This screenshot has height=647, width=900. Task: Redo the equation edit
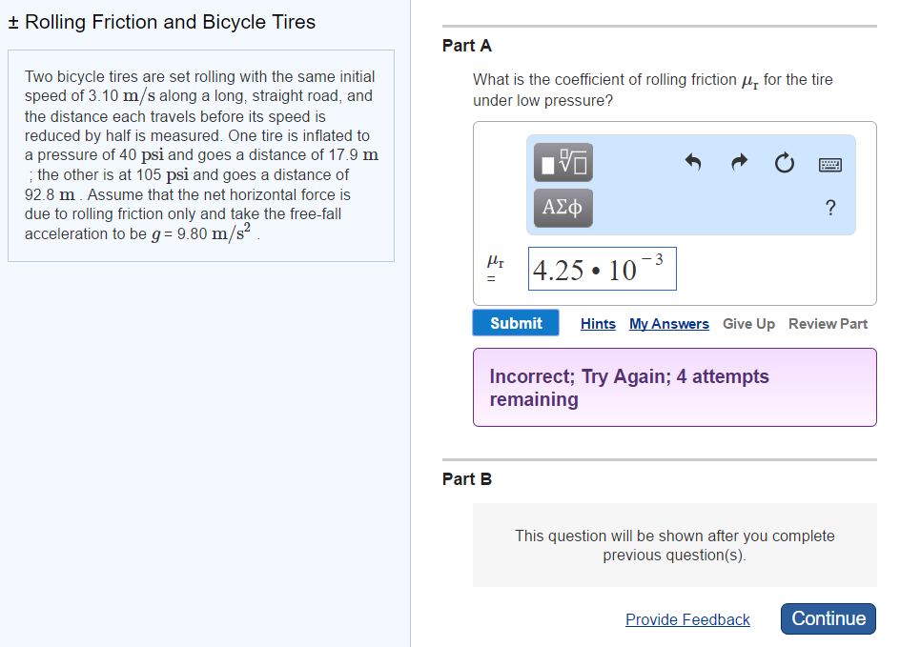[x=739, y=163]
